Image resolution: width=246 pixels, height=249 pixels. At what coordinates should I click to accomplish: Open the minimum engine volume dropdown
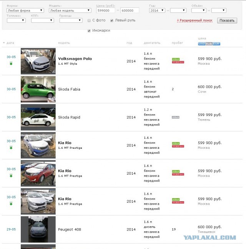(199, 10)
